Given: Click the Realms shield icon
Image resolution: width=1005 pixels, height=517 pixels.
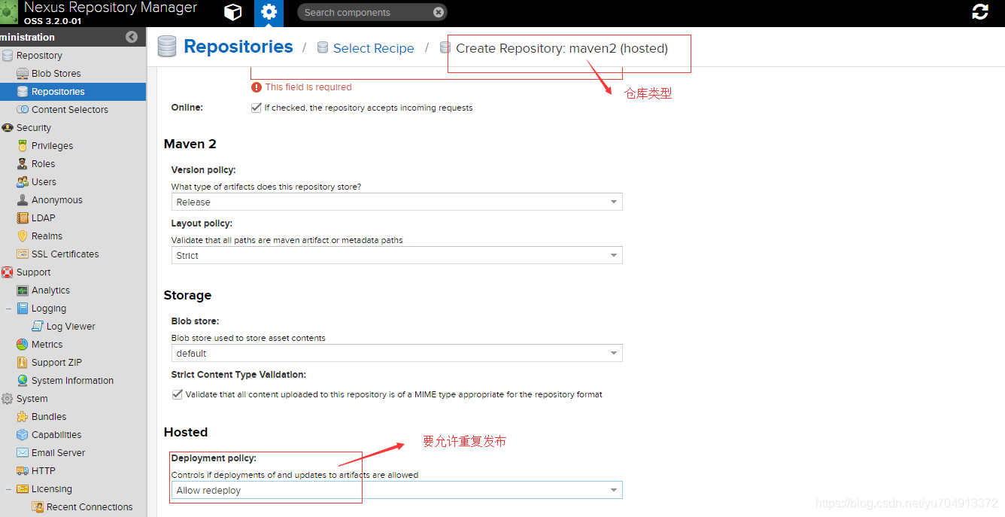Looking at the screenshot, I should click(x=23, y=236).
